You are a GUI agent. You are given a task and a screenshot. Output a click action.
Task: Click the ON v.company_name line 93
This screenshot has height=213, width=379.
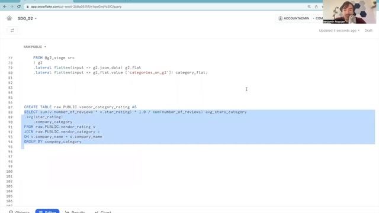(x=63, y=137)
